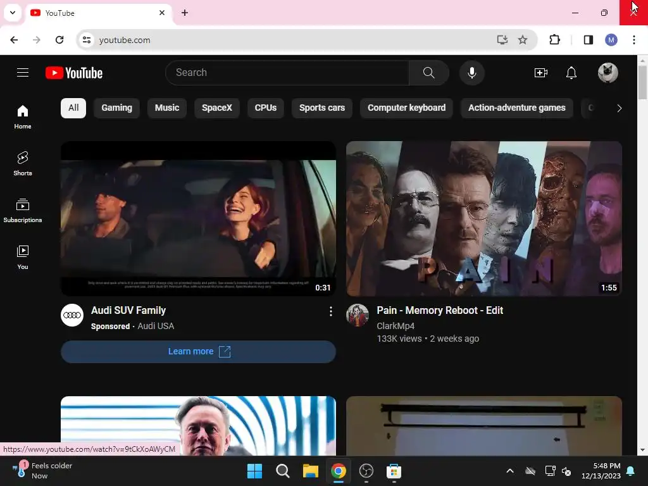Click the install app icon in the address bar

(502, 40)
